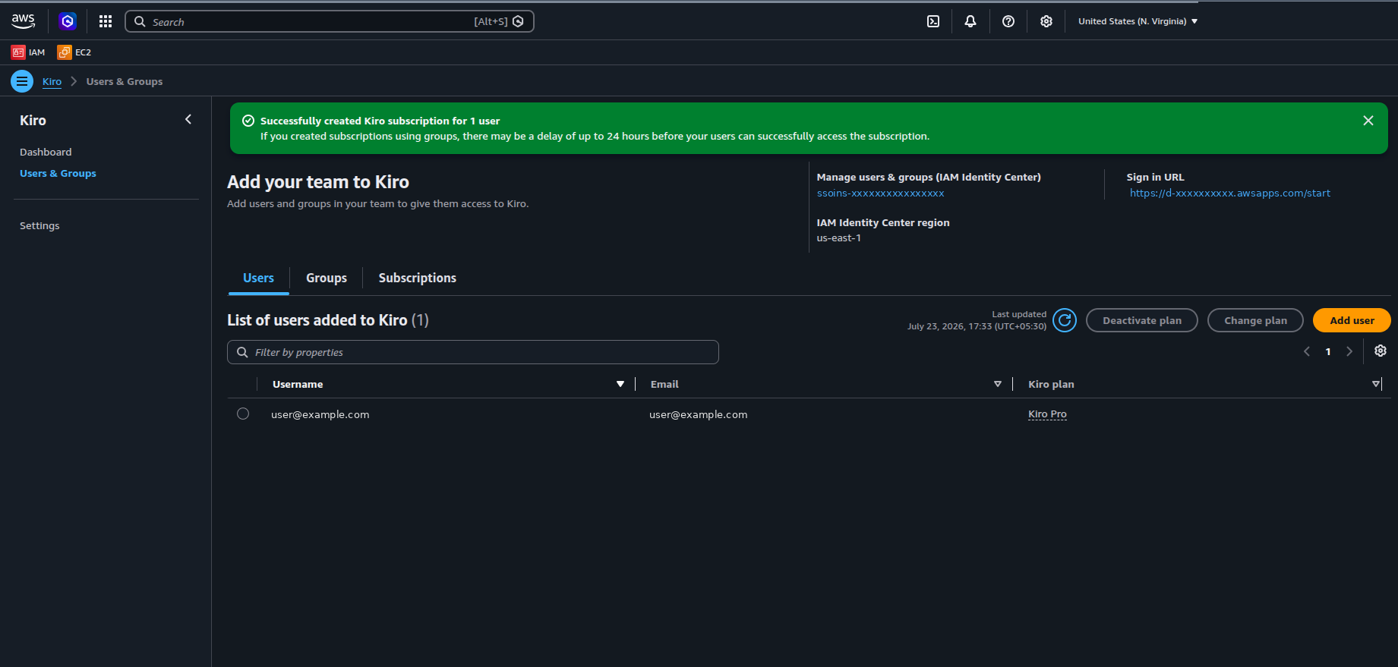1398x667 pixels.
Task: Focus the AWS console search box
Action: point(330,21)
